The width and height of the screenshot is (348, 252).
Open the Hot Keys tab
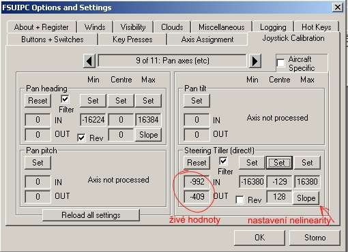tap(317, 27)
